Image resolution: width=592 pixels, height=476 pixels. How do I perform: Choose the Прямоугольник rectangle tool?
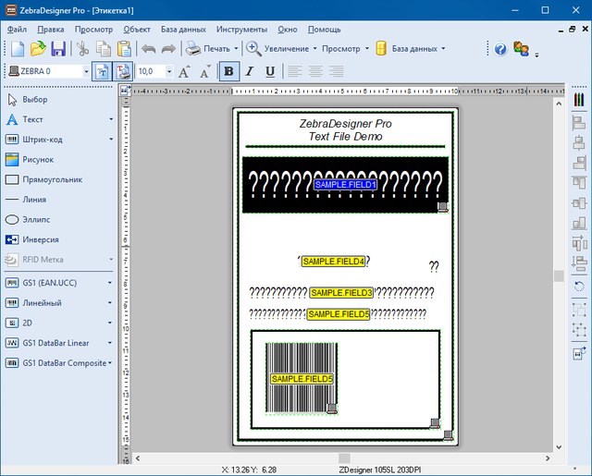(x=51, y=179)
